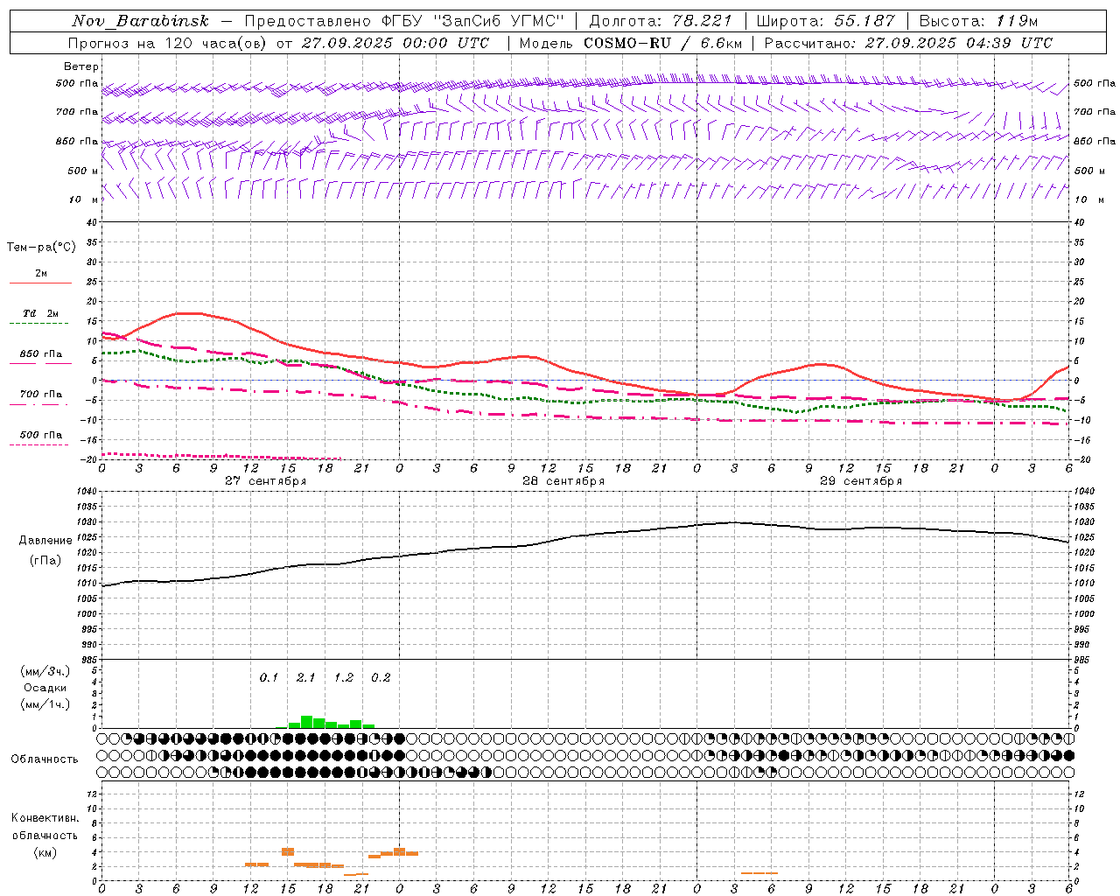Viewport: 1120px width, 896px height.
Task: Select the 0.2 precipitation total value
Action: pyautogui.click(x=381, y=677)
